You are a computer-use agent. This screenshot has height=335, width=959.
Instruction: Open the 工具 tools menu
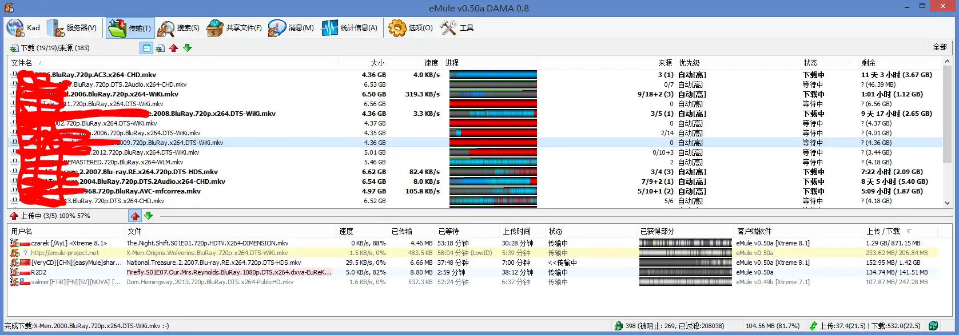[x=457, y=27]
